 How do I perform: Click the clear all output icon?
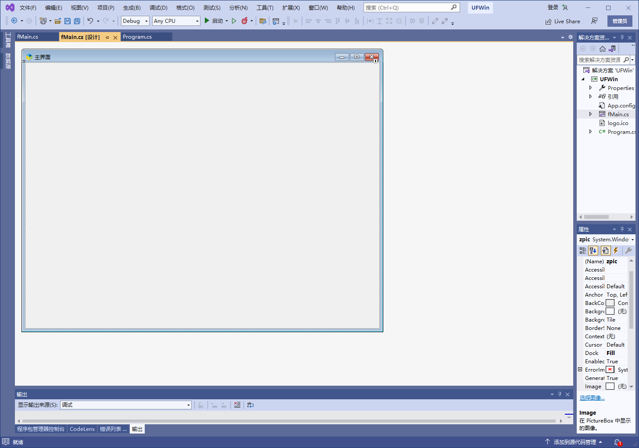[237, 405]
